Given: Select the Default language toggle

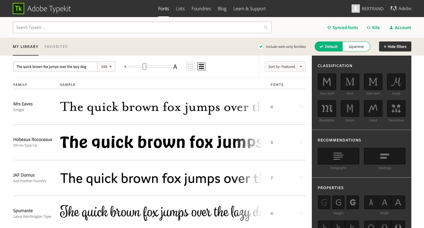Looking at the screenshot, I should [x=329, y=46].
